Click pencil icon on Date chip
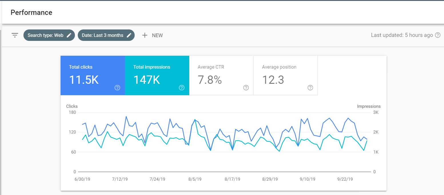This screenshot has height=195, width=444. point(129,35)
